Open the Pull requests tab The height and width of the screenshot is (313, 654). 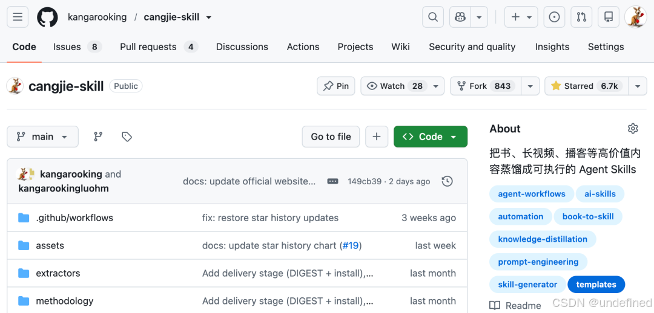159,47
